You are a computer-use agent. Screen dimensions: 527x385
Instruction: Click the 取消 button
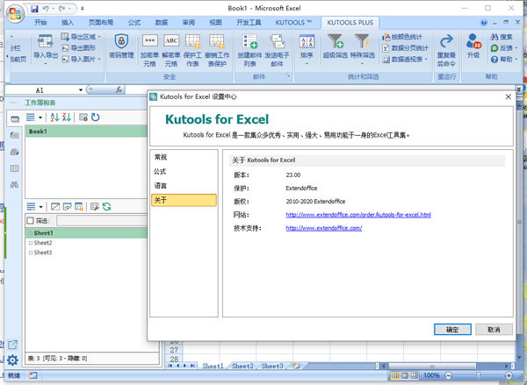[x=494, y=329]
